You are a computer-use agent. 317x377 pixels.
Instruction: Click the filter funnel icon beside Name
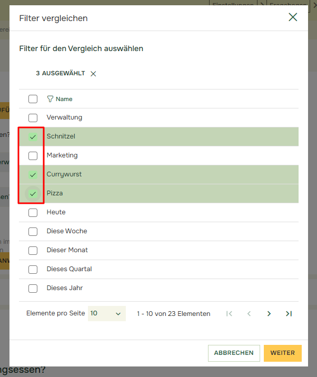[x=50, y=99]
